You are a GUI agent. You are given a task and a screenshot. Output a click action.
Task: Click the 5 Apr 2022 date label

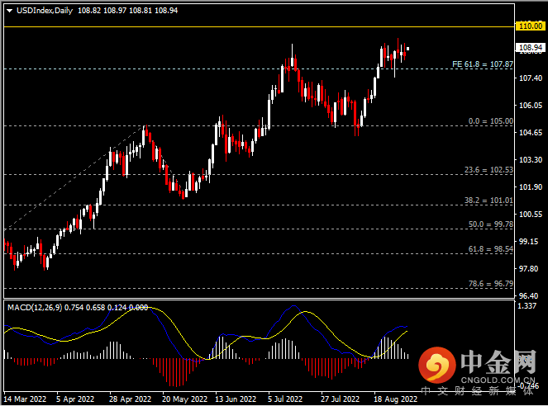[x=75, y=399]
